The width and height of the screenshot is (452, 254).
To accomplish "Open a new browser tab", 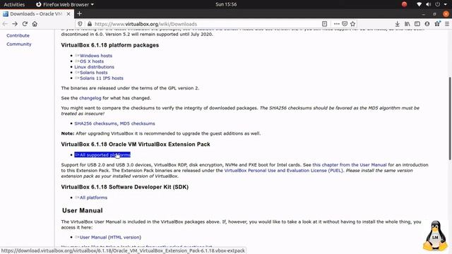I will (79, 13).
